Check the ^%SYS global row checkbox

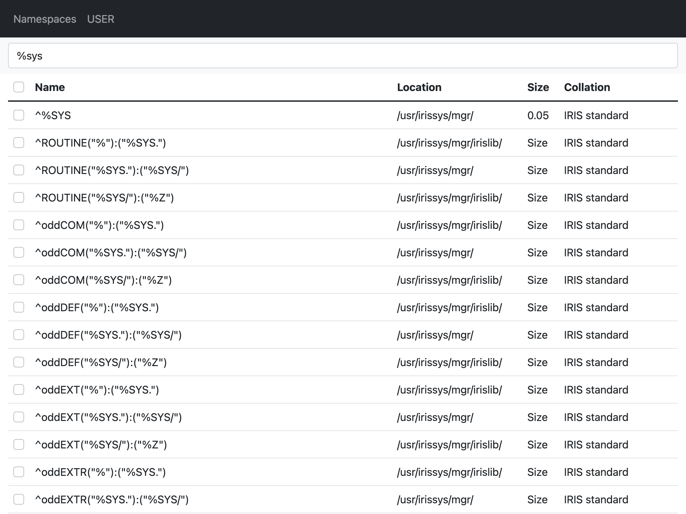tap(19, 115)
